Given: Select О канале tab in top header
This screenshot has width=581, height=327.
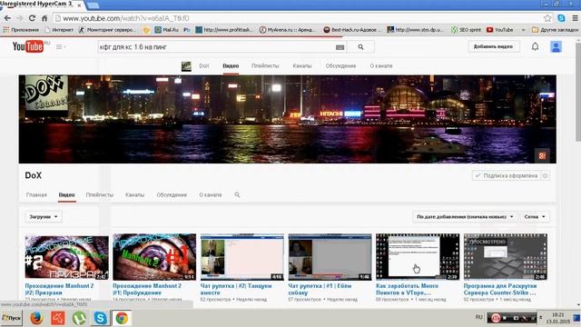Looking at the screenshot, I should (x=381, y=66).
